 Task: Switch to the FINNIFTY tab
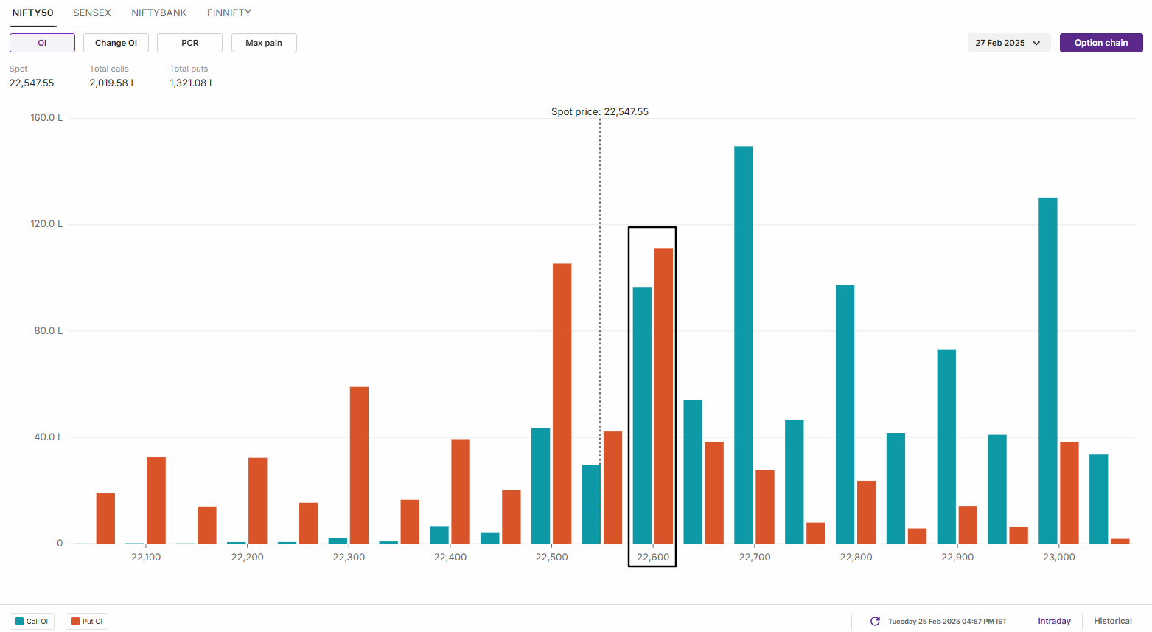click(x=229, y=13)
